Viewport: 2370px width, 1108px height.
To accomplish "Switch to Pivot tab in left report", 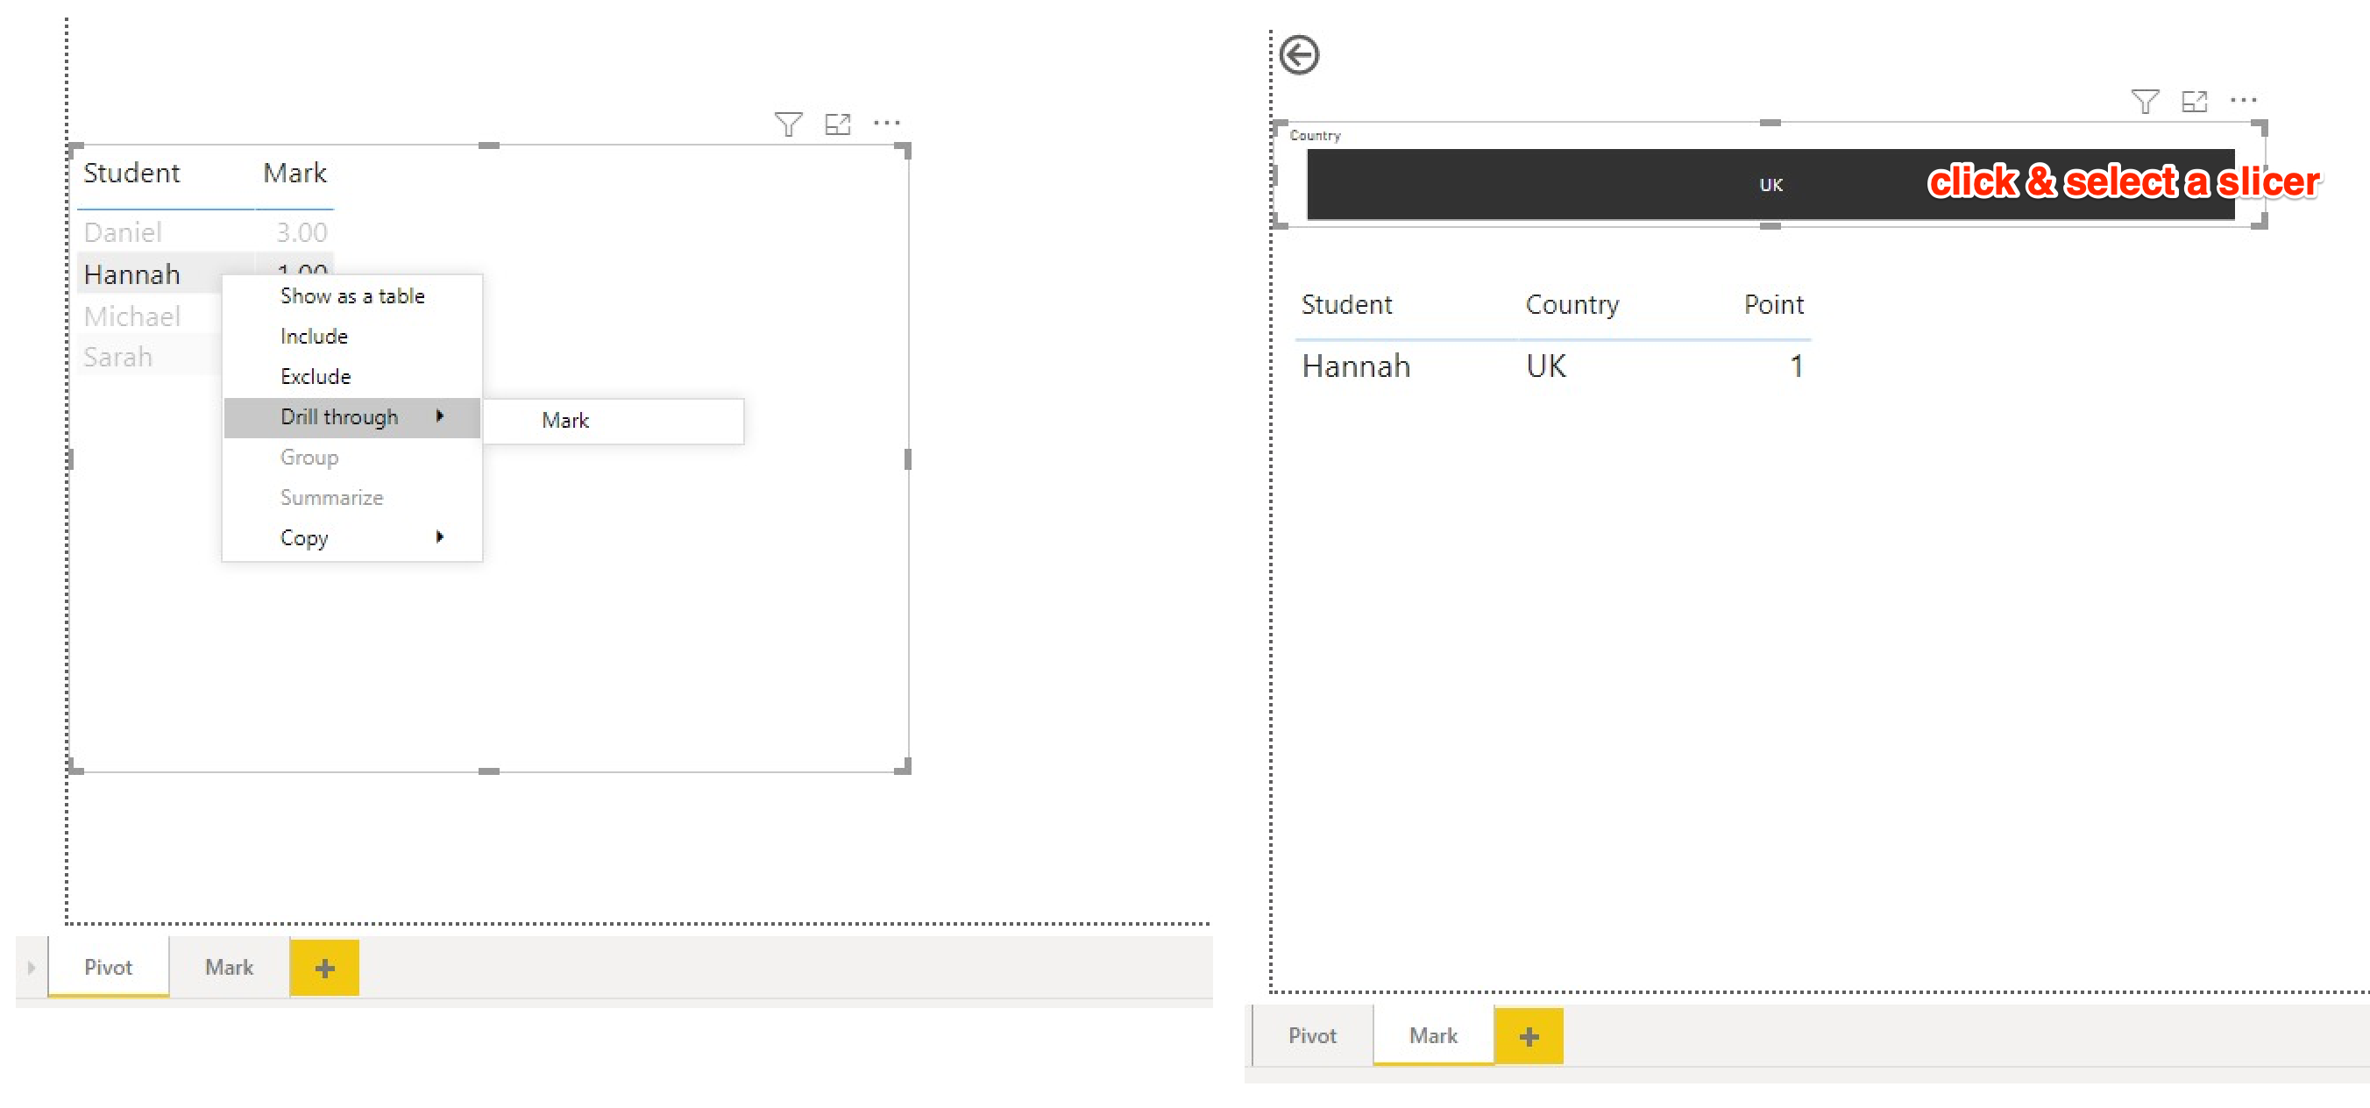I will 108,967.
